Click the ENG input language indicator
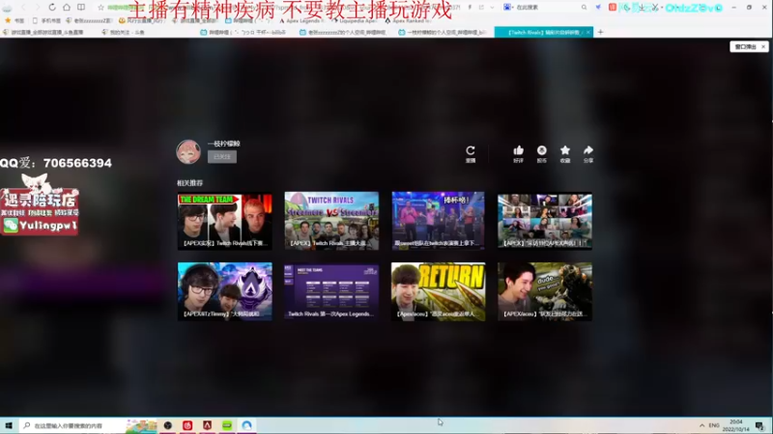 point(714,425)
